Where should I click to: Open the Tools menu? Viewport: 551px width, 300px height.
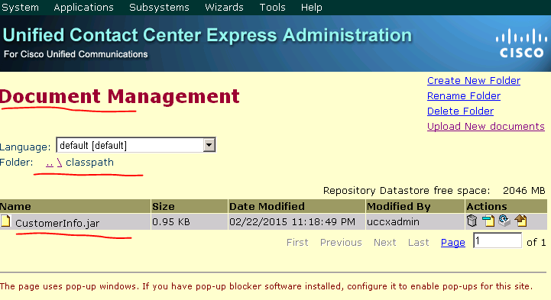(272, 8)
